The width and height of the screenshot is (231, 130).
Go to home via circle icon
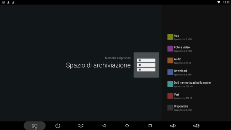(127, 126)
